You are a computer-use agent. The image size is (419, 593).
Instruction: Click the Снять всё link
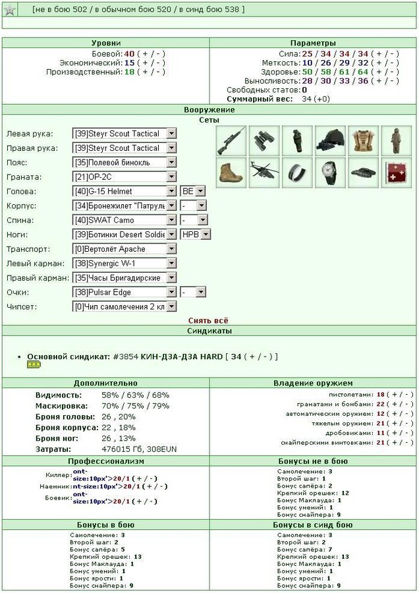click(208, 320)
